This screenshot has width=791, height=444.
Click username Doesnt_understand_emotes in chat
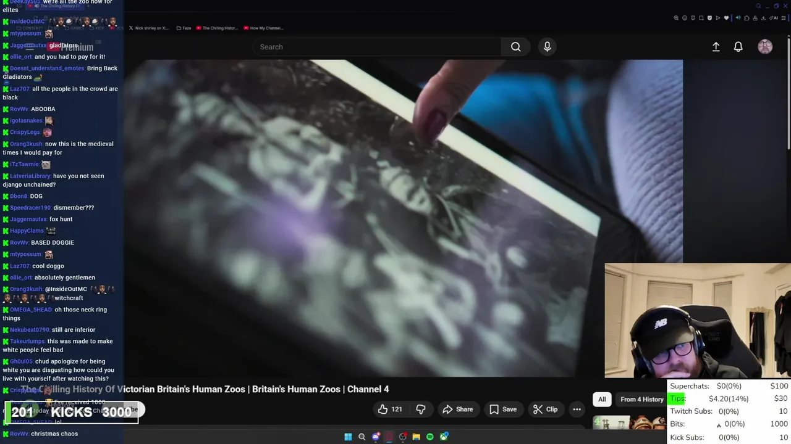(x=47, y=68)
